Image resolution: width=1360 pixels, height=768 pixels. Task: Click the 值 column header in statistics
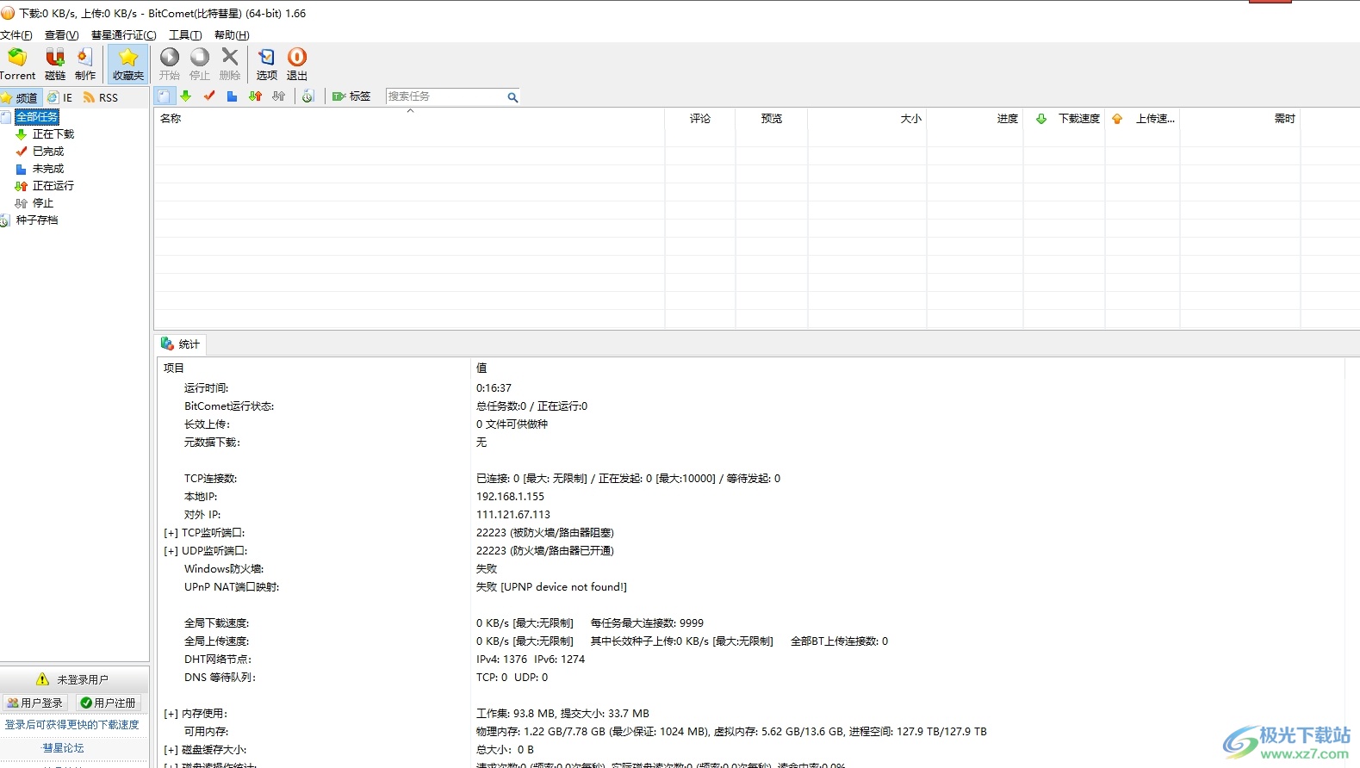tap(908, 368)
